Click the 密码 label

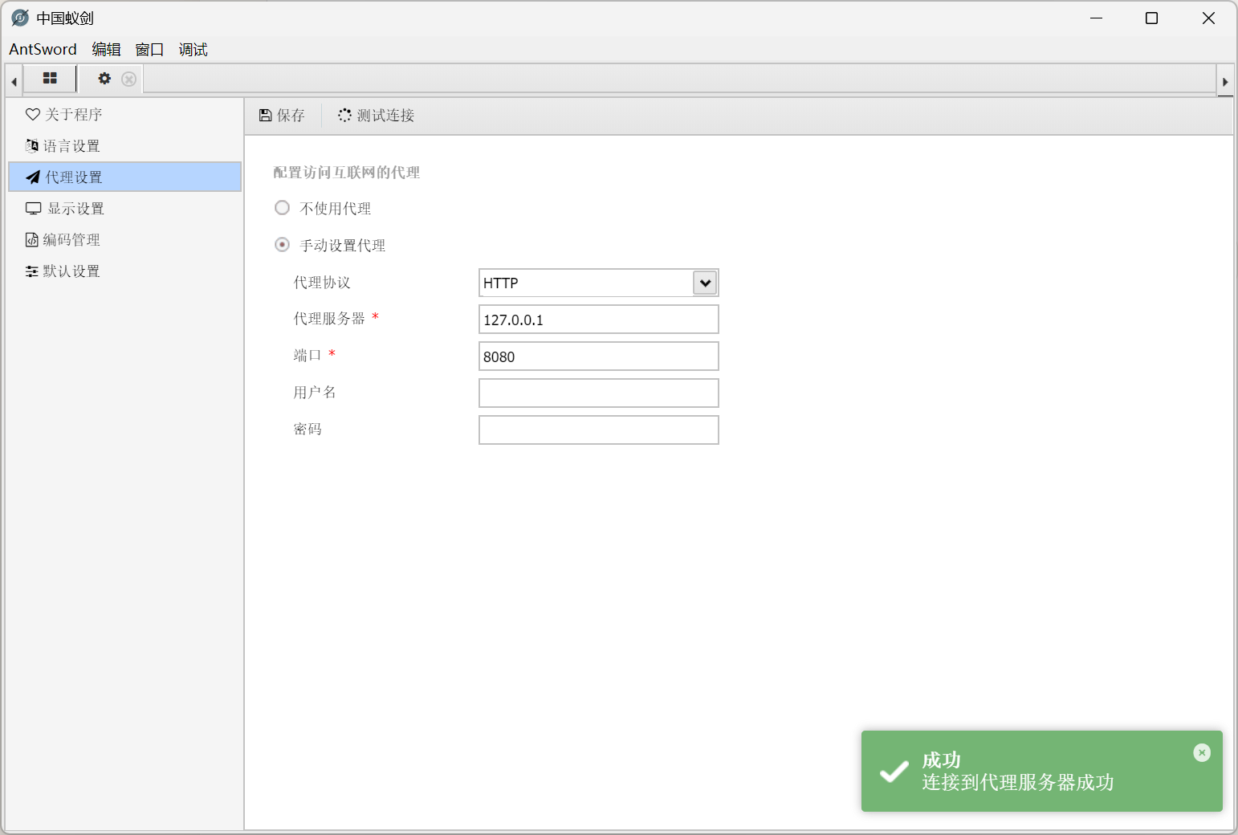(307, 429)
